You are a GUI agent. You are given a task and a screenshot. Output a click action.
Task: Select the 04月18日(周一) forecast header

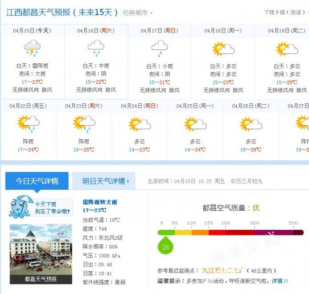(x=223, y=30)
